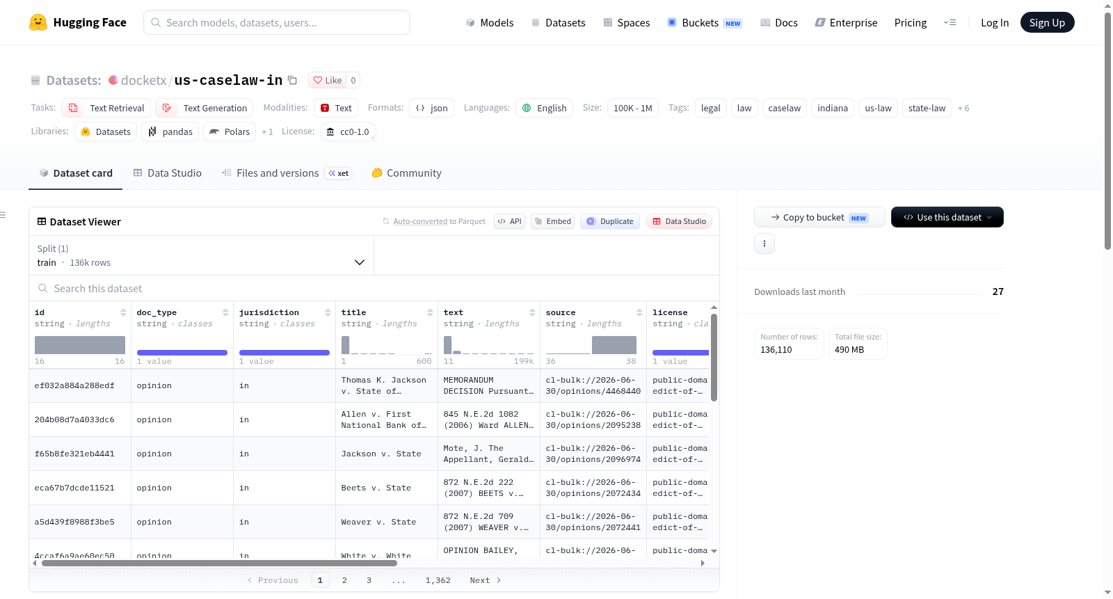This screenshot has width=1113, height=599.
Task: Sort by the doc_type column icon
Action: point(225,312)
